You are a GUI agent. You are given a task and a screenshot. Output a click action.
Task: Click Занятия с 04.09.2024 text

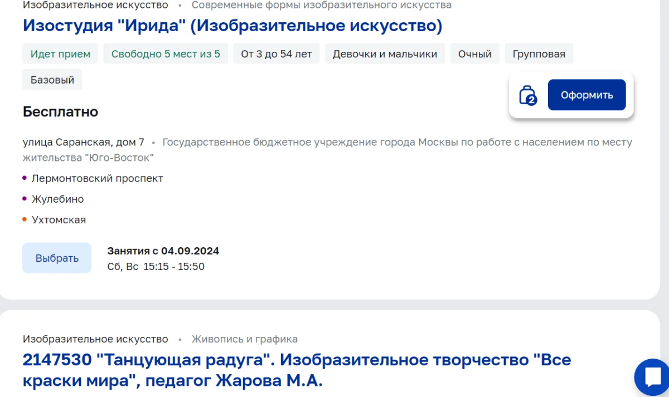pyautogui.click(x=163, y=251)
